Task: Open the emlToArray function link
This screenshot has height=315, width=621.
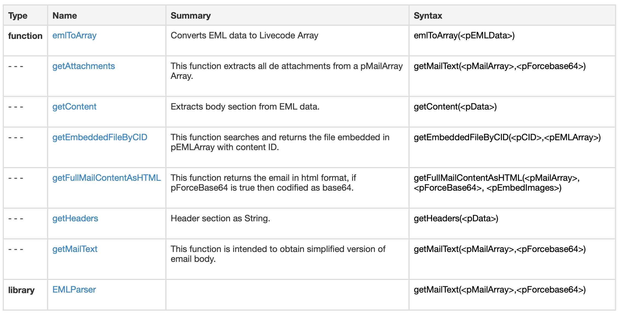Action: [74, 36]
